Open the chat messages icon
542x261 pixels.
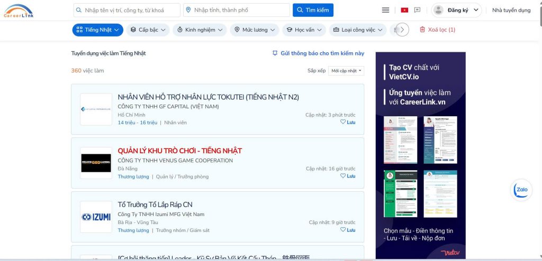click(x=417, y=10)
